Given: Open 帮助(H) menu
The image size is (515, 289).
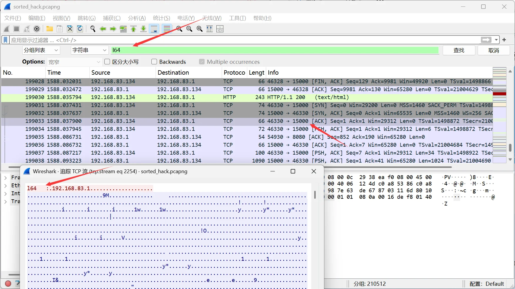Looking at the screenshot, I should (x=262, y=18).
